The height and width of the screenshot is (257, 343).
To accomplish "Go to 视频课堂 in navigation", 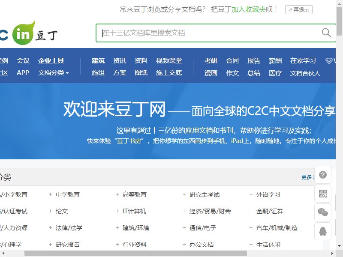I will (169, 60).
